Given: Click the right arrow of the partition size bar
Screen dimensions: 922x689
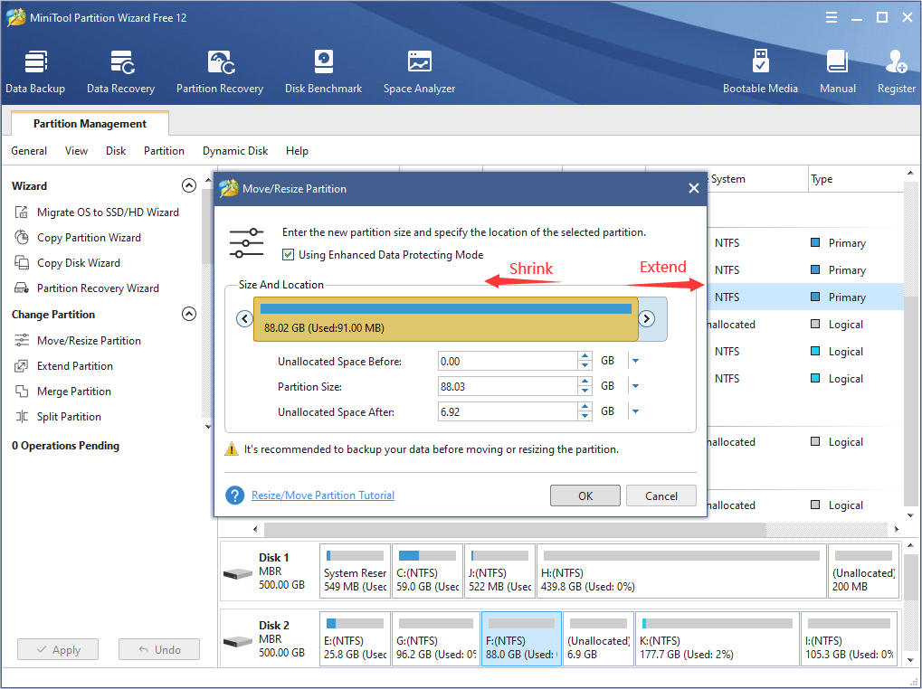Looking at the screenshot, I should pos(646,318).
